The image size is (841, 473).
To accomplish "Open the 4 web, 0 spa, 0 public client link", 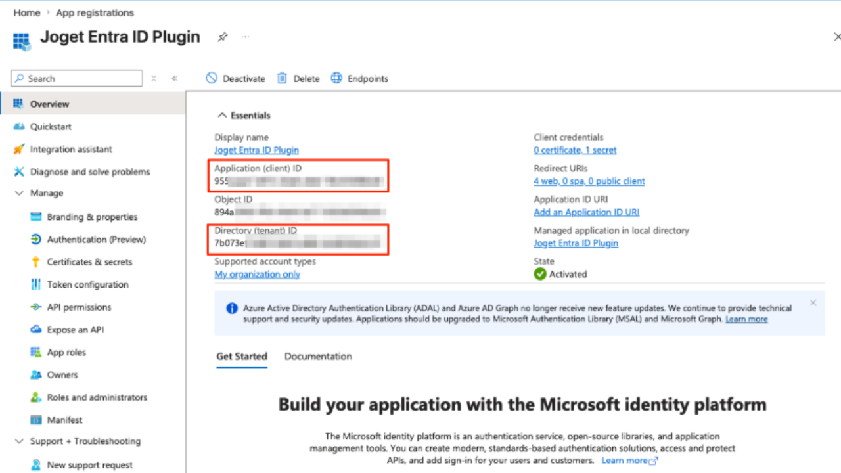I will tap(589, 181).
